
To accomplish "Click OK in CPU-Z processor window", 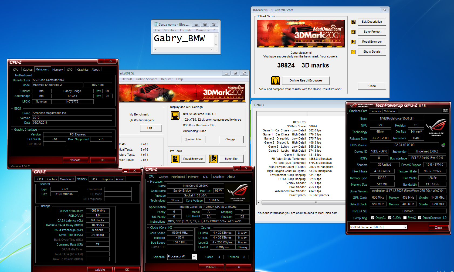I will click(x=238, y=267).
